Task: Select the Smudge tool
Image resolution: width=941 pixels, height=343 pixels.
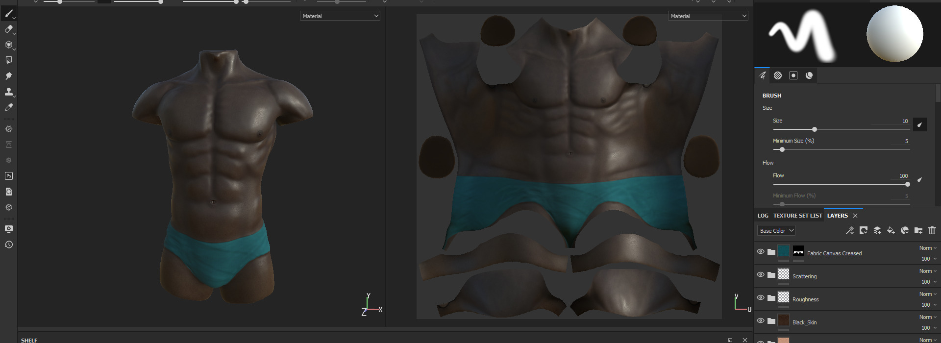Action: point(8,76)
